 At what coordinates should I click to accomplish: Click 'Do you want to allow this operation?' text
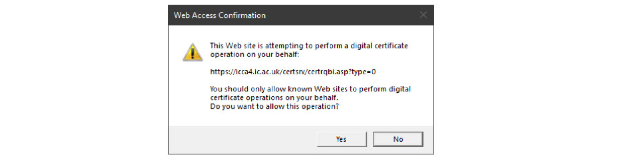click(x=274, y=106)
